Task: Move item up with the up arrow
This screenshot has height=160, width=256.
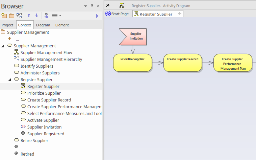Action: click(x=29, y=16)
